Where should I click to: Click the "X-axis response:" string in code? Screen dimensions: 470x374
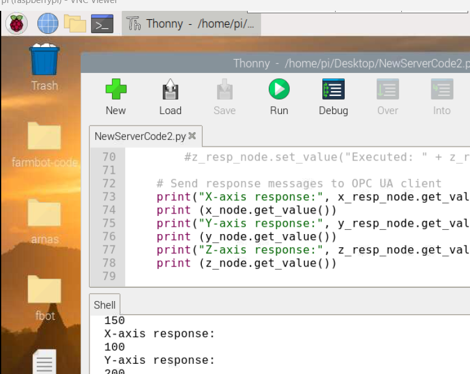click(260, 197)
